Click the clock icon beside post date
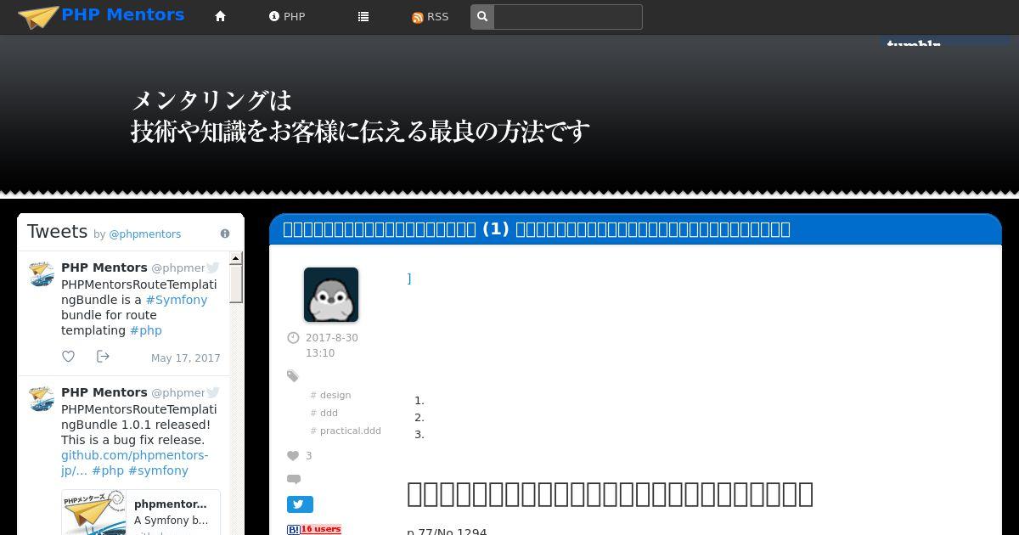This screenshot has height=535, width=1019. click(293, 338)
